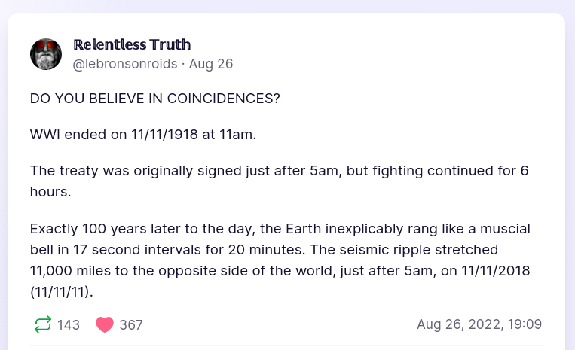
Task: Open the Relentless Truth profile avatar
Action: tap(46, 54)
